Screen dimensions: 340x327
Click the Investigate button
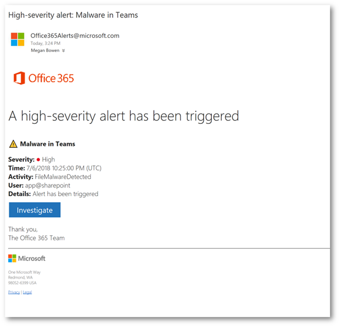tap(35, 210)
